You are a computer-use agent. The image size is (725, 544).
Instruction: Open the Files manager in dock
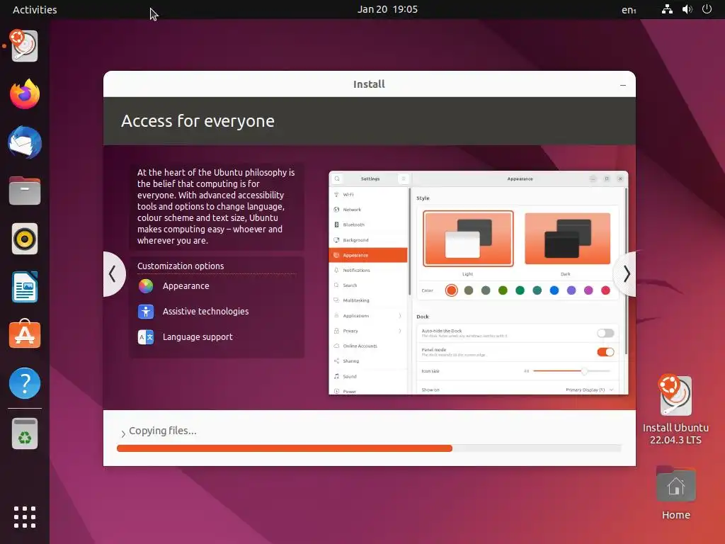tap(25, 191)
